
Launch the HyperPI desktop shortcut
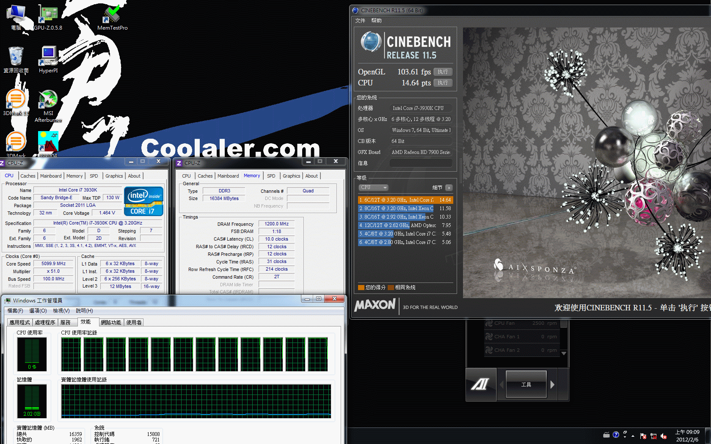pyautogui.click(x=48, y=60)
